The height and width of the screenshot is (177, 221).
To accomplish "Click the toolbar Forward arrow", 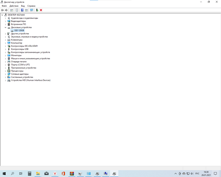I will [x=6, y=10].
